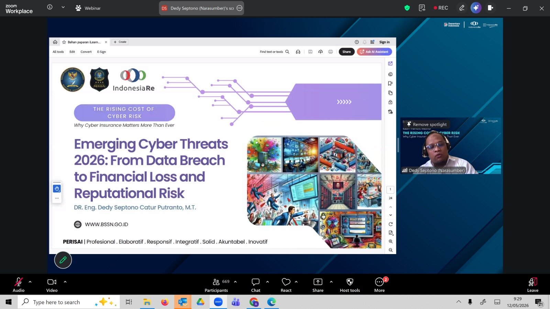Click the Create new tab button
The image size is (550, 309).
pos(120,42)
